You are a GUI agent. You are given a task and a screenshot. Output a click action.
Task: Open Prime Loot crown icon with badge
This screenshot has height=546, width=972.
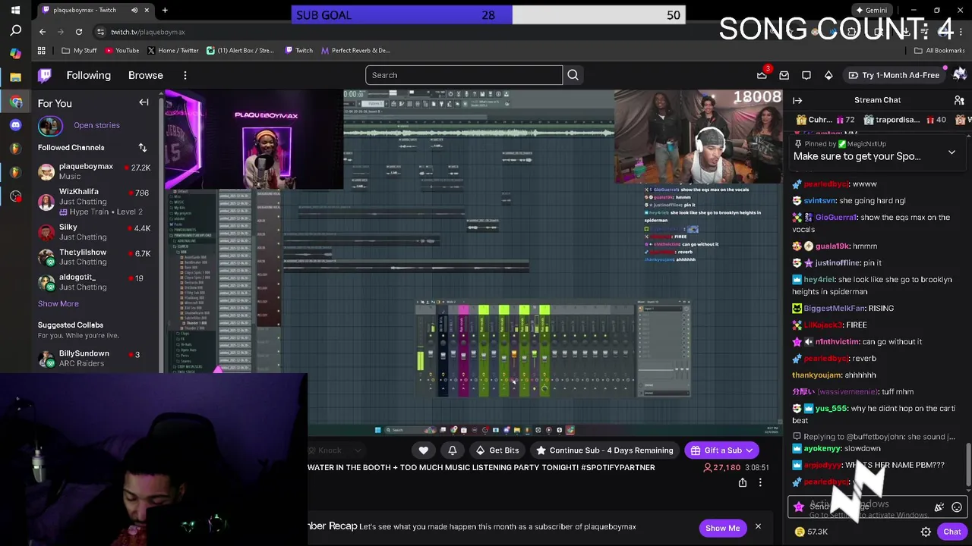pyautogui.click(x=762, y=75)
